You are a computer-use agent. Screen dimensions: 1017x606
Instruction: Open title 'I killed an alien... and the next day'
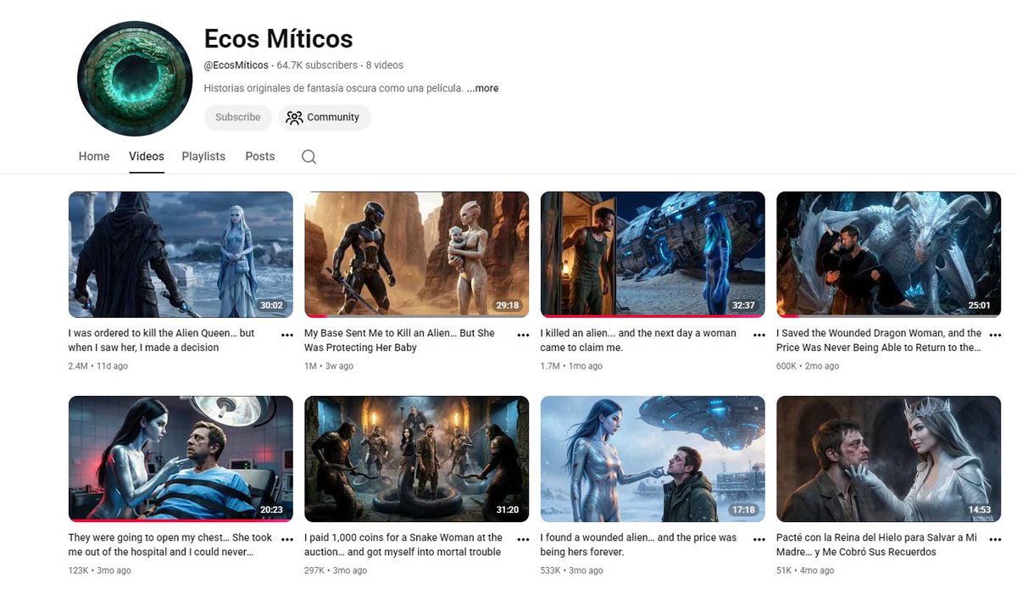[x=638, y=341]
